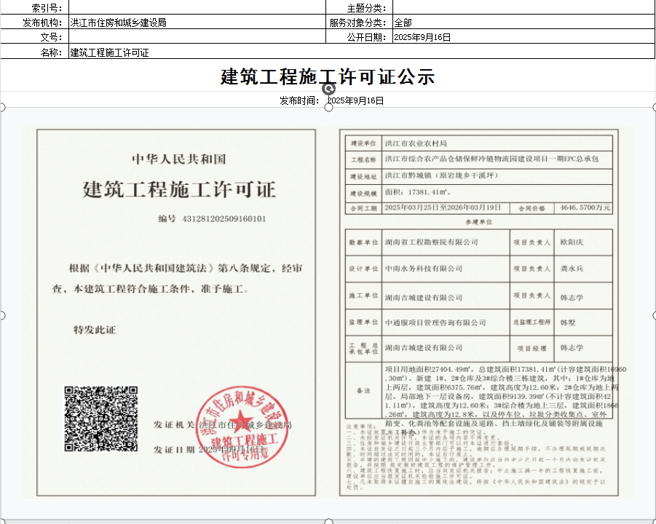
Task: Click the right-middle resize handle of the image
Action: tap(653, 315)
